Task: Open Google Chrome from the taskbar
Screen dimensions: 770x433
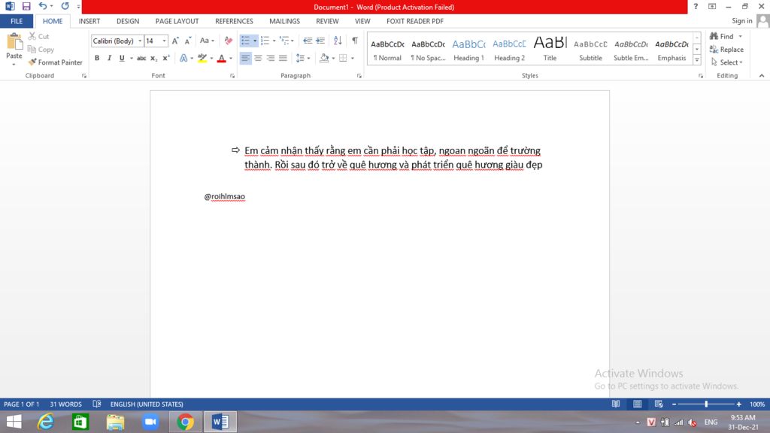Action: (x=185, y=422)
